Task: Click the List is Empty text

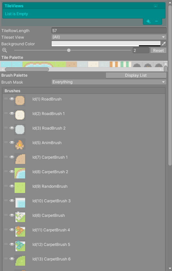Action: (17, 14)
